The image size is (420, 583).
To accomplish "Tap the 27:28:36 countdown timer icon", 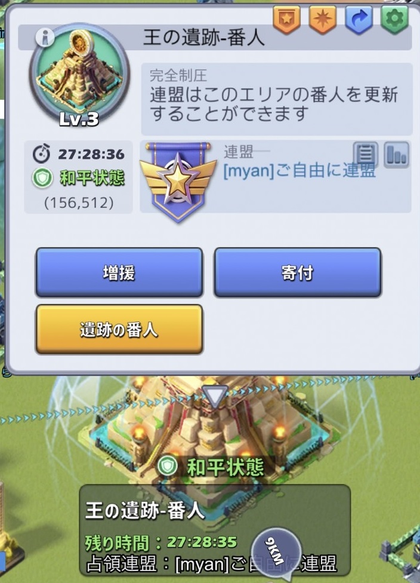I will 42,154.
